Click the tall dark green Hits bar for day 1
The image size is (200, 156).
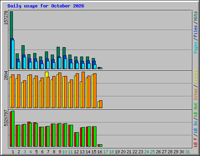[11, 25]
